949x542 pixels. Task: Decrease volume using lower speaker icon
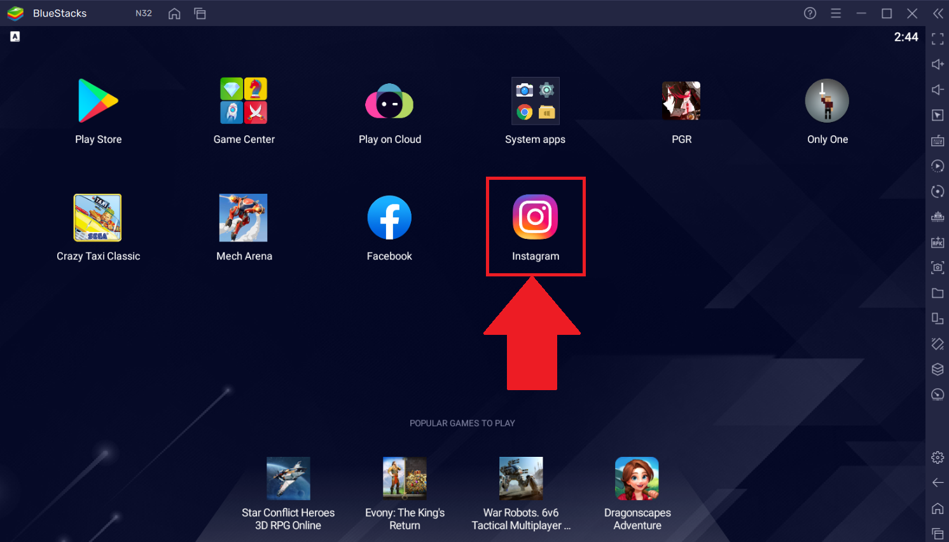point(938,90)
